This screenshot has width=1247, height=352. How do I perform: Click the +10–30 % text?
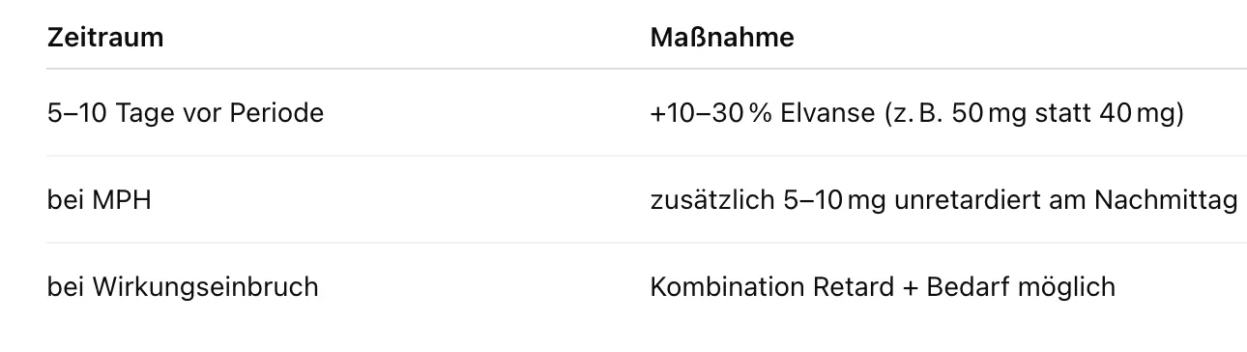tap(712, 113)
